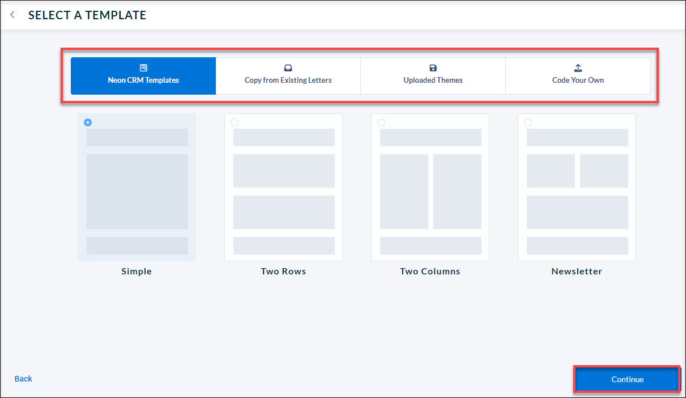Click the Two Rows template name label

tap(283, 272)
